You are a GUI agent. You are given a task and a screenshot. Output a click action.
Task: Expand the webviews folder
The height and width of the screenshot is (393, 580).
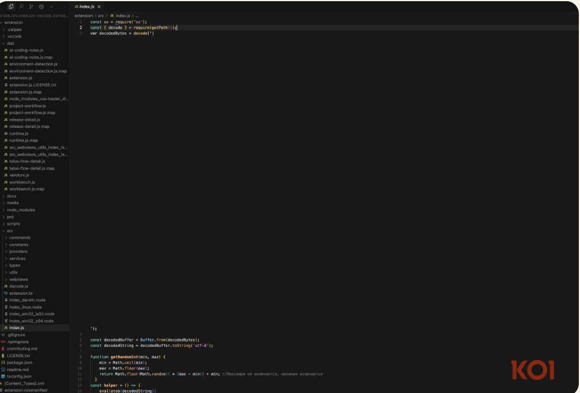(18, 279)
